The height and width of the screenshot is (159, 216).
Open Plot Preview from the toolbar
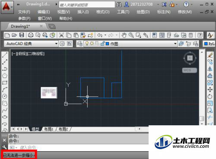coord(38,35)
